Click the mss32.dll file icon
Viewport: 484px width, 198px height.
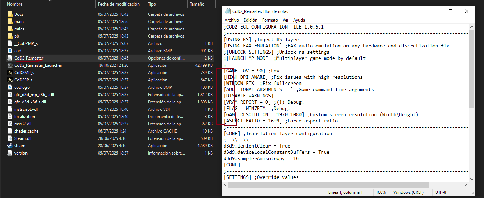tap(10, 124)
